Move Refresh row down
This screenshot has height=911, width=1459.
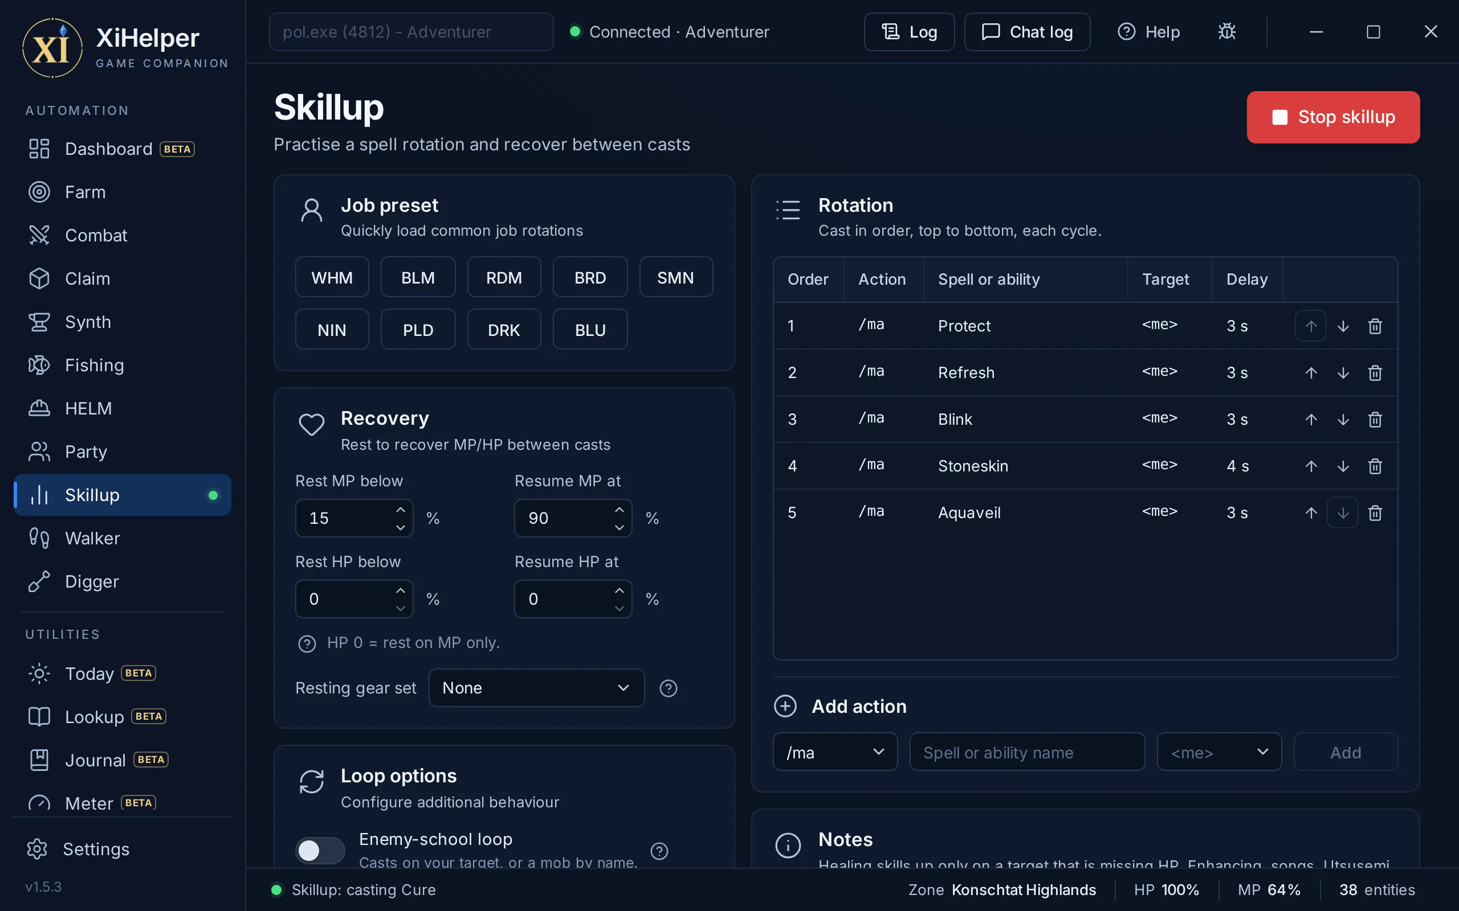(x=1343, y=372)
